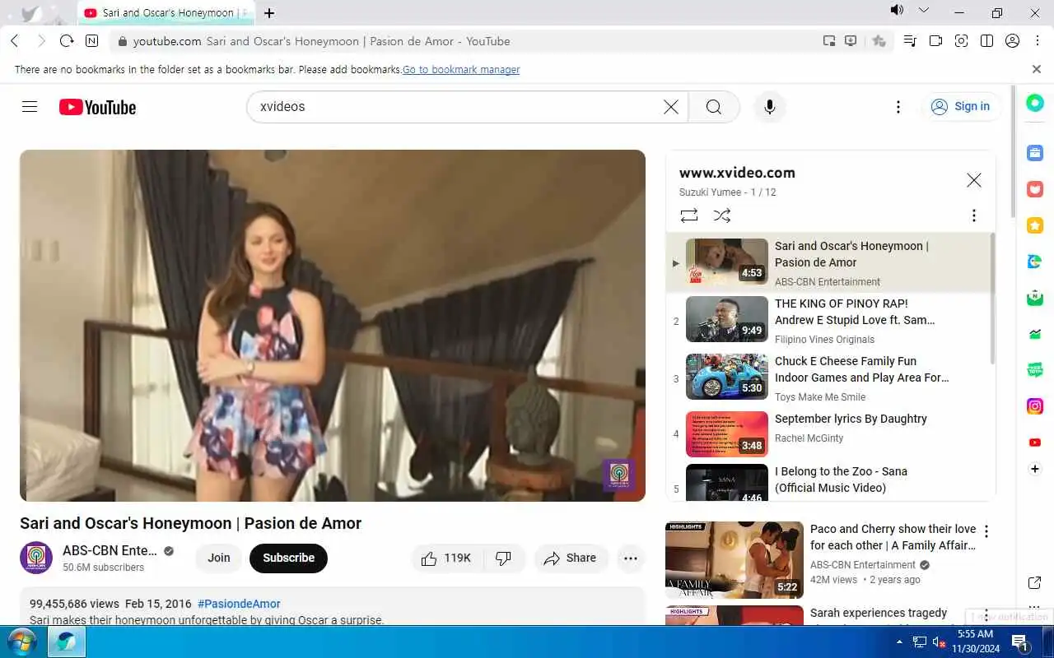Play Chuck E Cheese Family Fun playlist video

tap(828, 378)
